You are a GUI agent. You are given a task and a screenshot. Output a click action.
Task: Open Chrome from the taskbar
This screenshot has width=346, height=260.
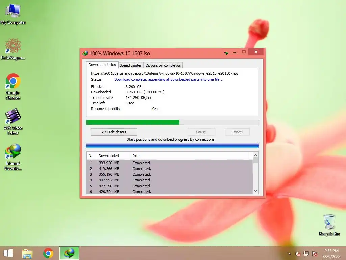48,253
